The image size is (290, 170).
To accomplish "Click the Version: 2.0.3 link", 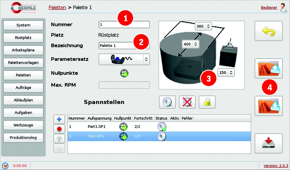I will (x=276, y=166).
